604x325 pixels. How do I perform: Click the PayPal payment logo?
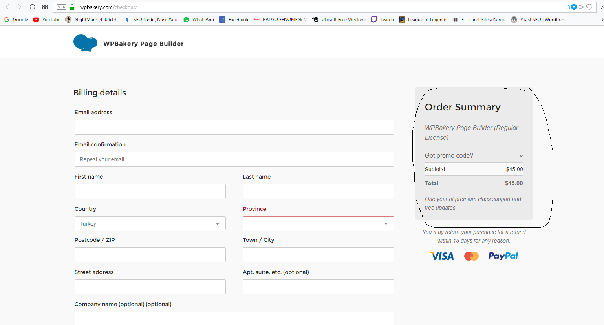[x=503, y=256]
